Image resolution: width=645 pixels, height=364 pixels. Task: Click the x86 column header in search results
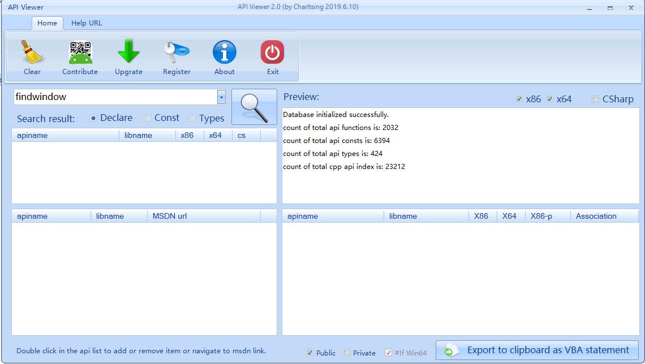tap(190, 136)
